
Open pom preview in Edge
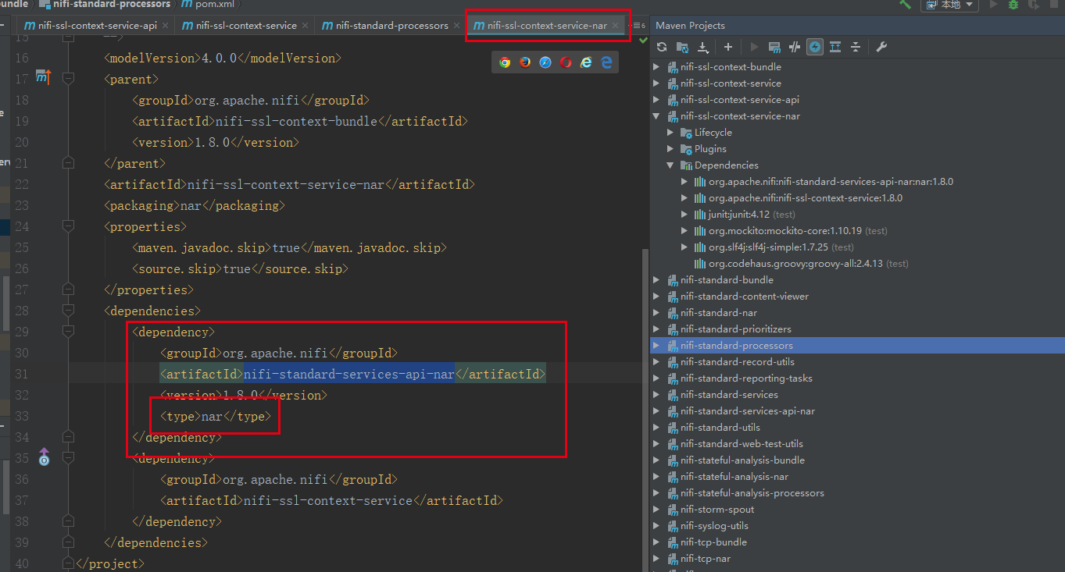(606, 62)
